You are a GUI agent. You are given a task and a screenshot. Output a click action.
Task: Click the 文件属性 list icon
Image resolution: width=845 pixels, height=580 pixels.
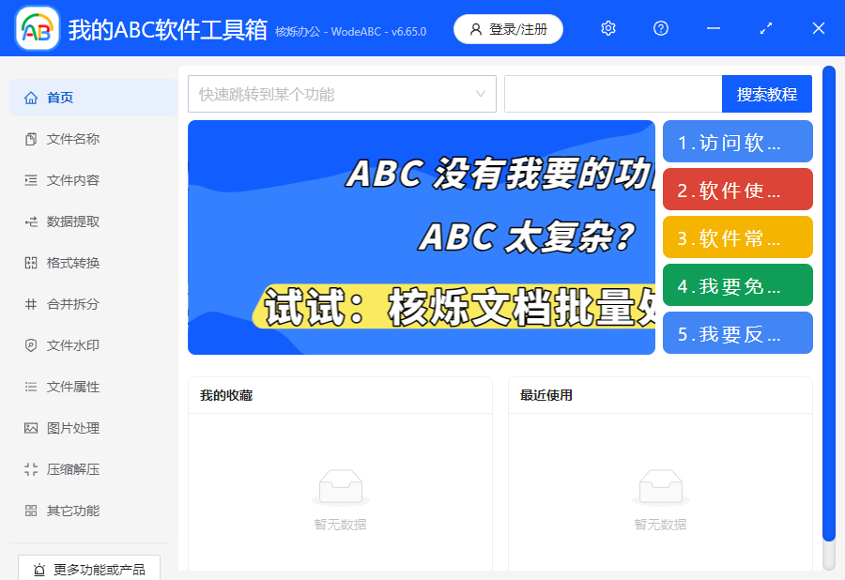(x=31, y=387)
